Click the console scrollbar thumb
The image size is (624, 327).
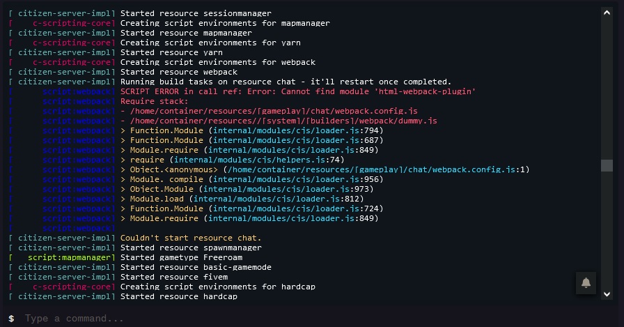[607, 165]
